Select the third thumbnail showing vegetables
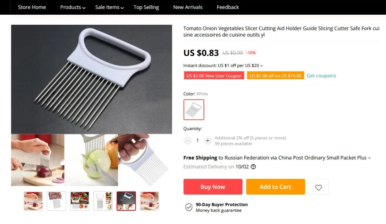This screenshot has height=224, width=386. (x=80, y=201)
